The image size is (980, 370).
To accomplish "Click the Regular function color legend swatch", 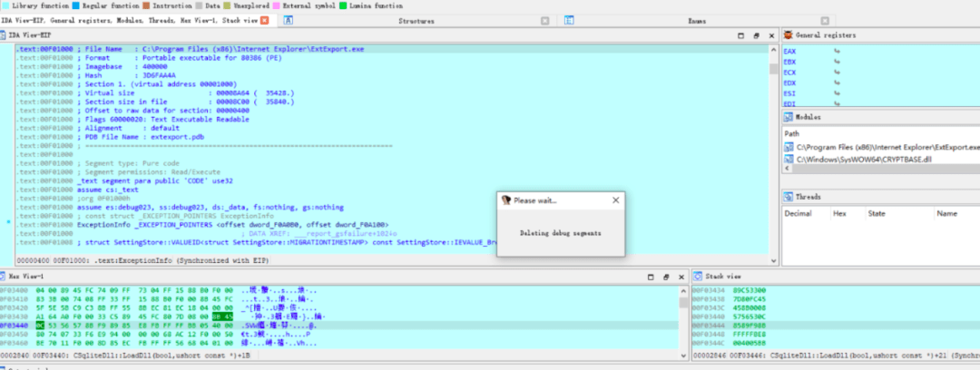I will point(76,5).
